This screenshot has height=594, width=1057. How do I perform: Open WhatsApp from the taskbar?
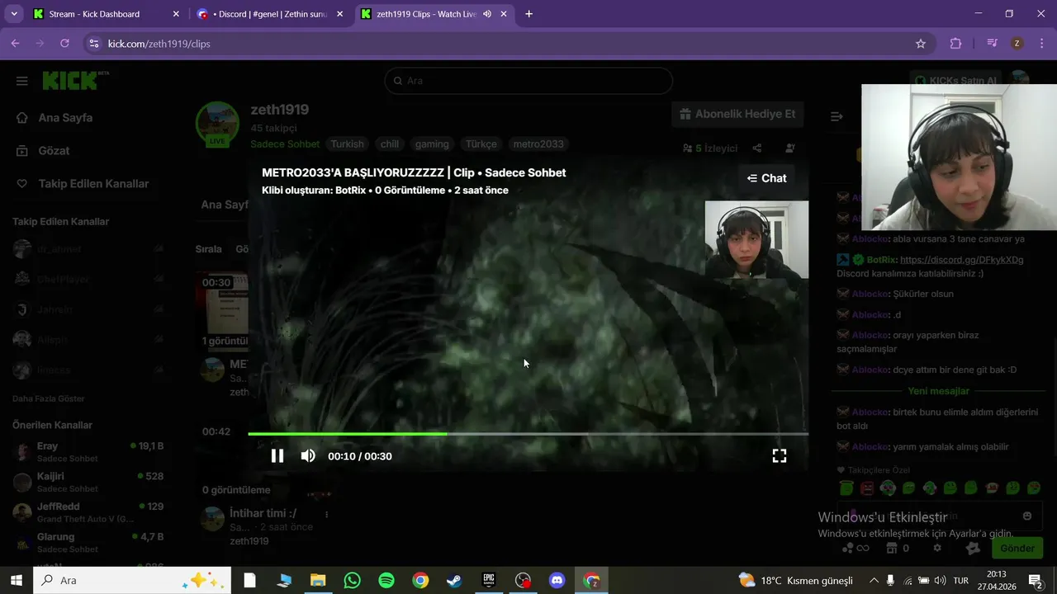point(352,580)
